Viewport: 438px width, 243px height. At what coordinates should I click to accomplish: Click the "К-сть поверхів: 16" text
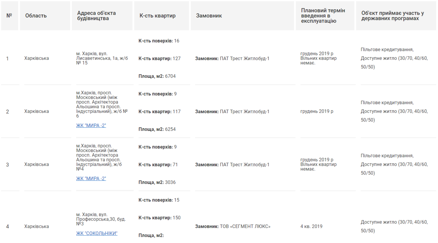point(159,41)
